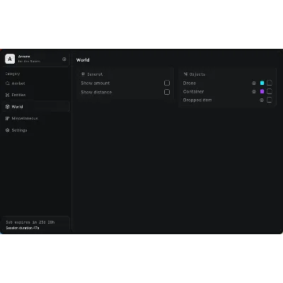Select the World category
Image resolution: width=283 pixels, height=283 pixels.
coord(36,107)
